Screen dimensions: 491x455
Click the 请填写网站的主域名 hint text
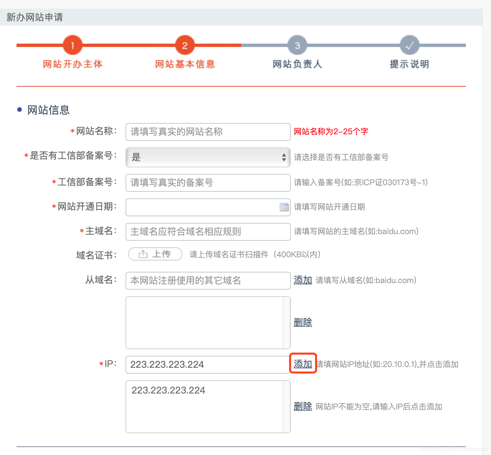point(356,231)
